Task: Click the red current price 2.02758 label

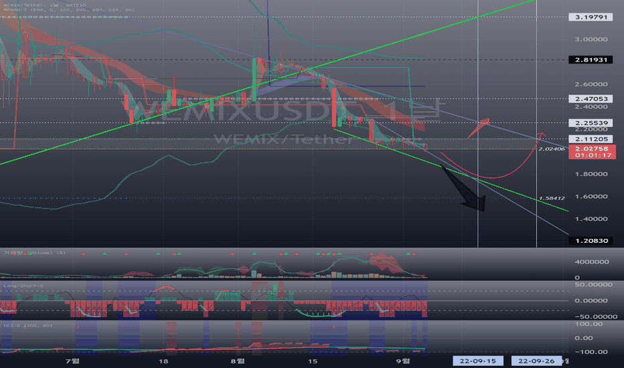Action: (x=592, y=152)
